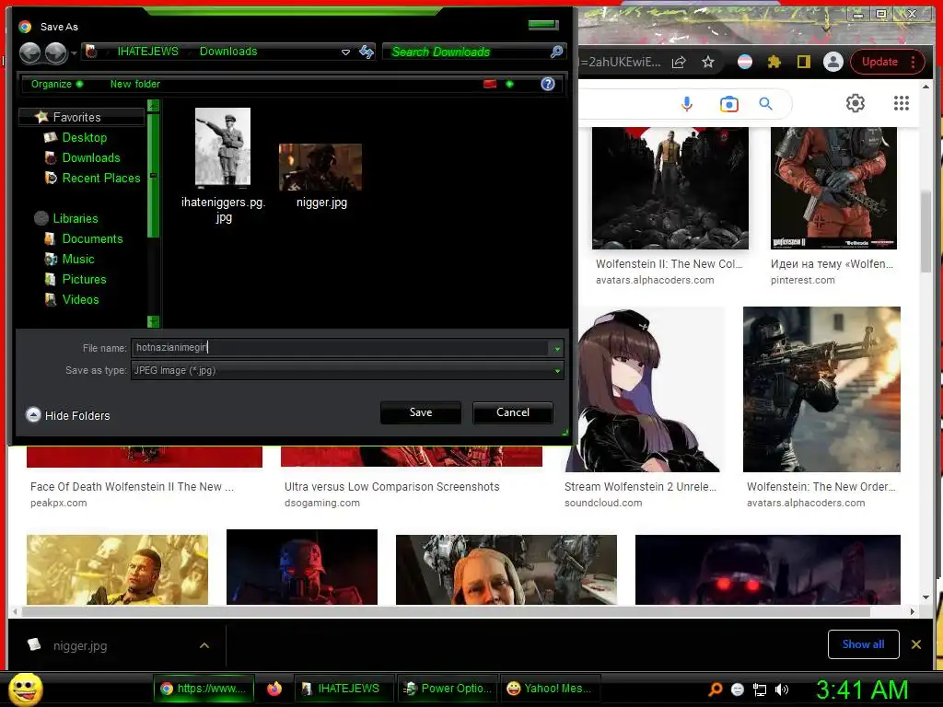Open the Music library
Viewport: 943px width, 707px height.
(x=78, y=259)
